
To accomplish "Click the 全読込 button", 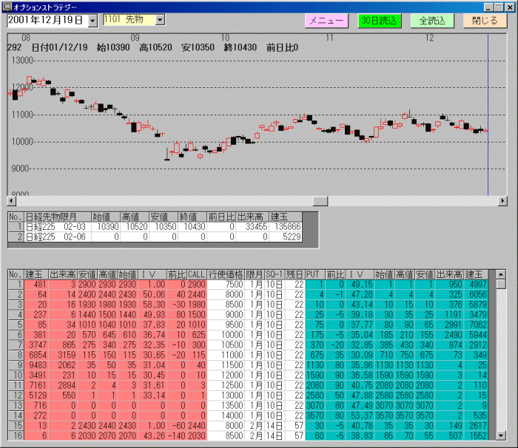I will 432,21.
